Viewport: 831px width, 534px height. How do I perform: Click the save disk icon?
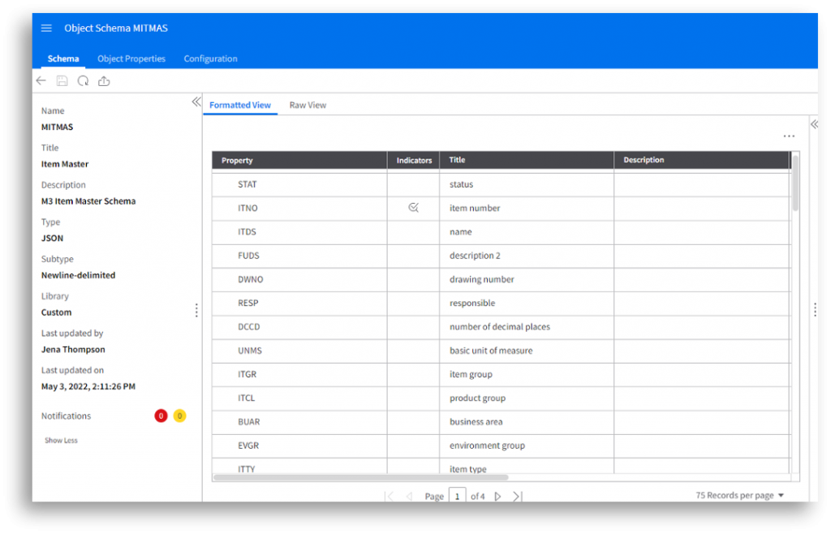pos(62,81)
